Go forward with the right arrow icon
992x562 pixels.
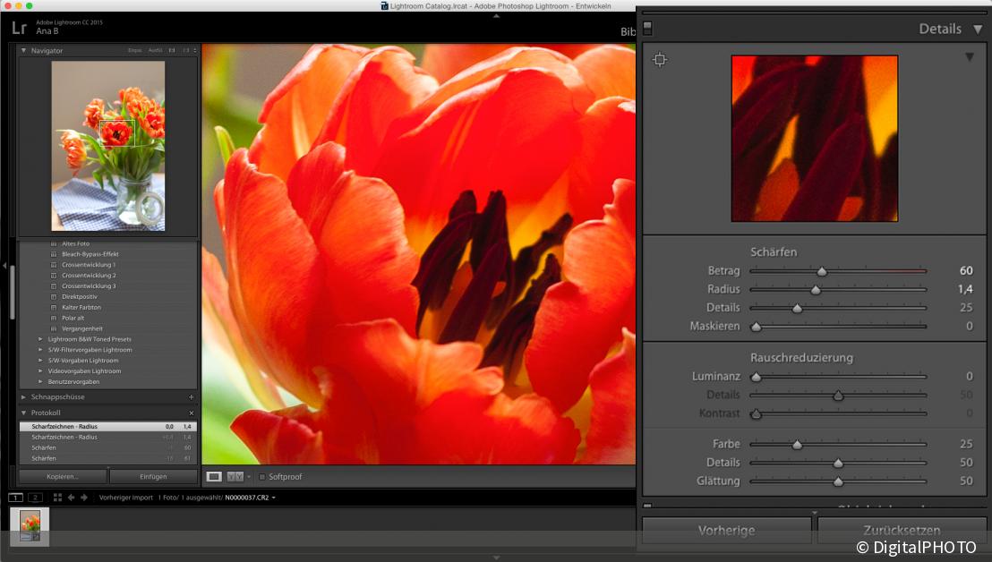coord(84,498)
